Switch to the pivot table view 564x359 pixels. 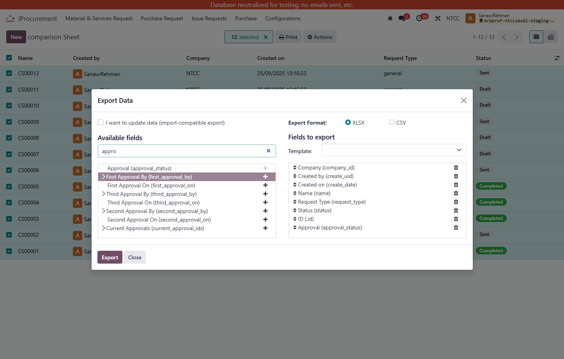551,37
